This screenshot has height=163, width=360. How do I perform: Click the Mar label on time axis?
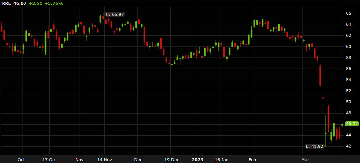point(305,160)
